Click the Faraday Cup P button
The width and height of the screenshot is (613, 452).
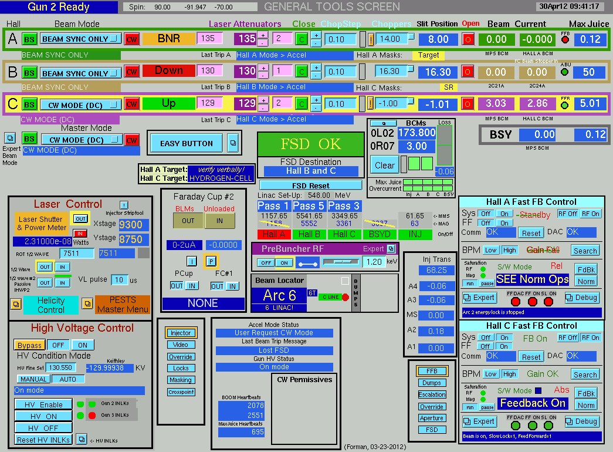coord(211,261)
